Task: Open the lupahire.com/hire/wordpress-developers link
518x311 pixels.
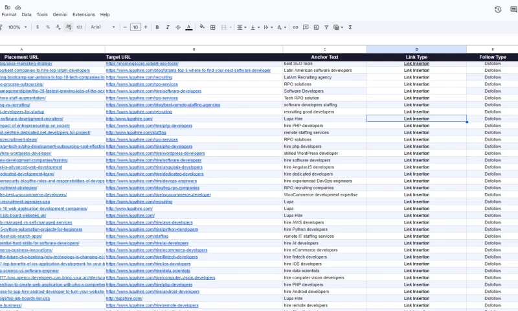Action: [x=155, y=154]
